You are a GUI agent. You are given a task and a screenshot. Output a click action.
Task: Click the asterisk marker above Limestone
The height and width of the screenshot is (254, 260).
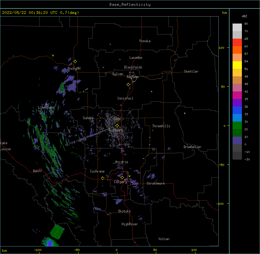(46, 104)
